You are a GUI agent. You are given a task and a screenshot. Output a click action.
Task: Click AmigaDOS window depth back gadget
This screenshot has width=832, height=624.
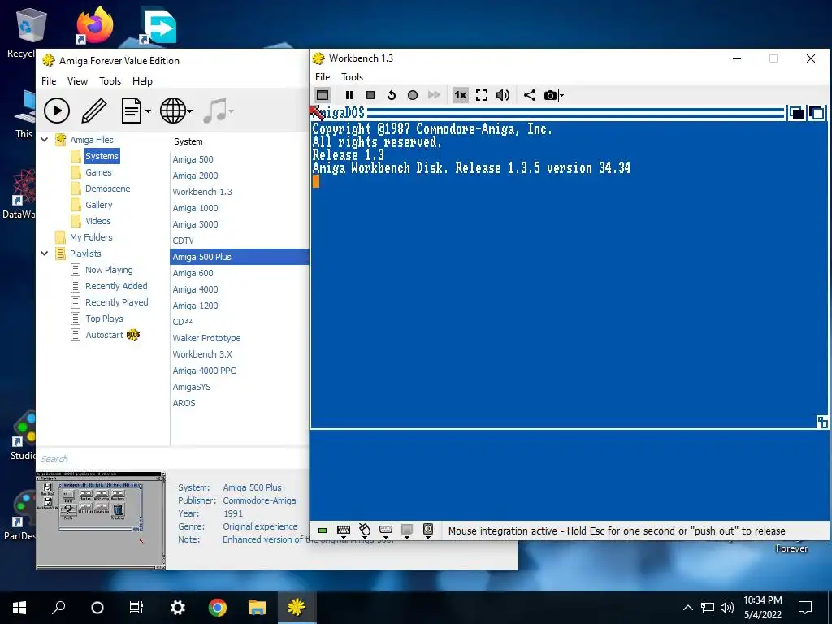pos(796,113)
